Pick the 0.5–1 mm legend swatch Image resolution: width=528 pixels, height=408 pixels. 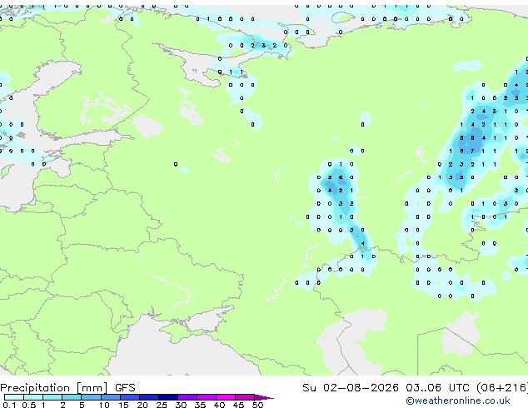coord(33,397)
